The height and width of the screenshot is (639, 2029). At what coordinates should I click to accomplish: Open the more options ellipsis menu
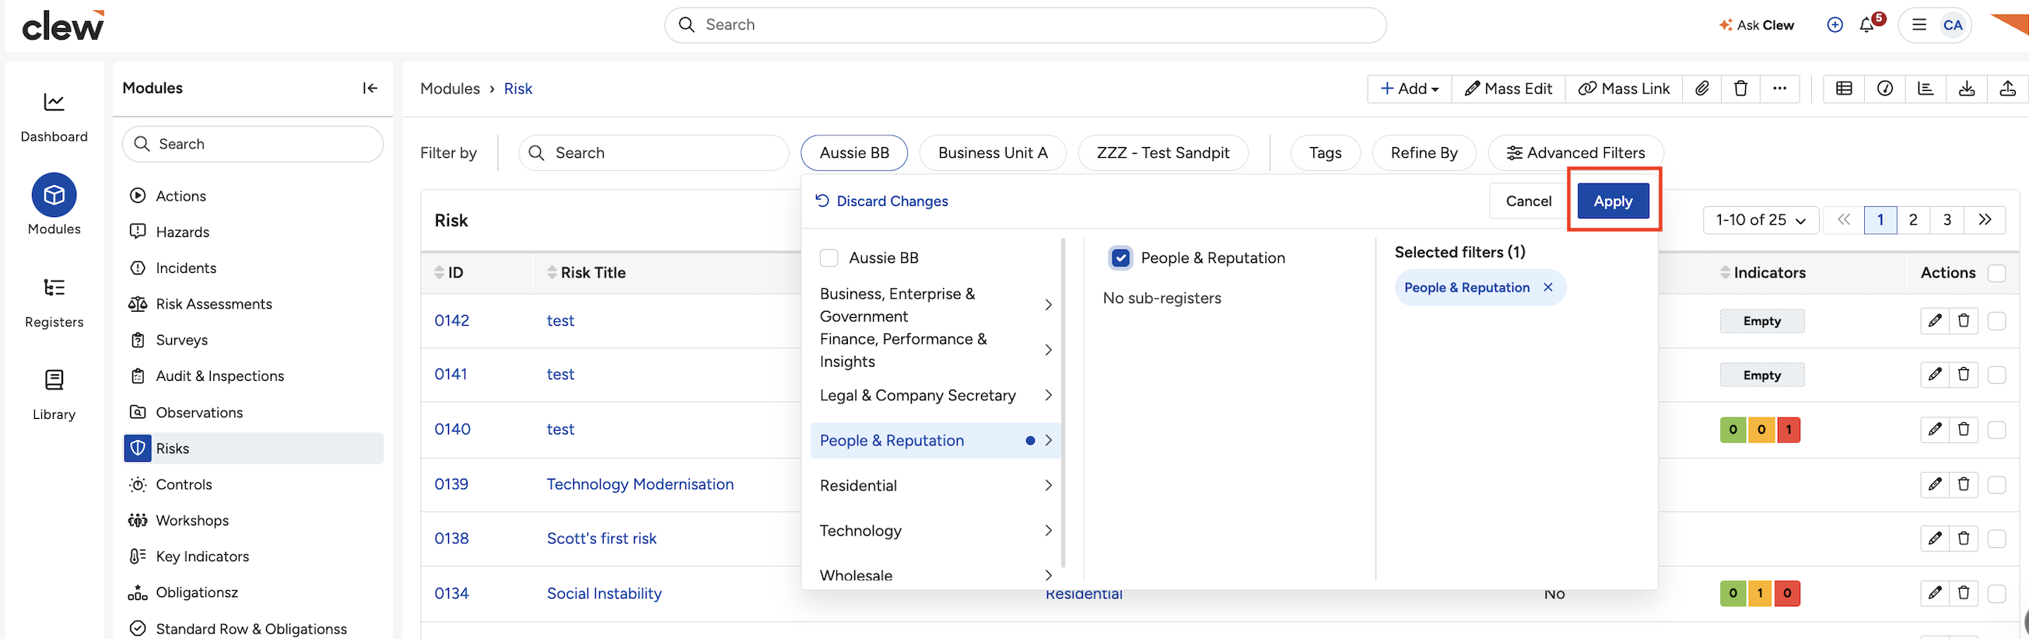coord(1779,89)
